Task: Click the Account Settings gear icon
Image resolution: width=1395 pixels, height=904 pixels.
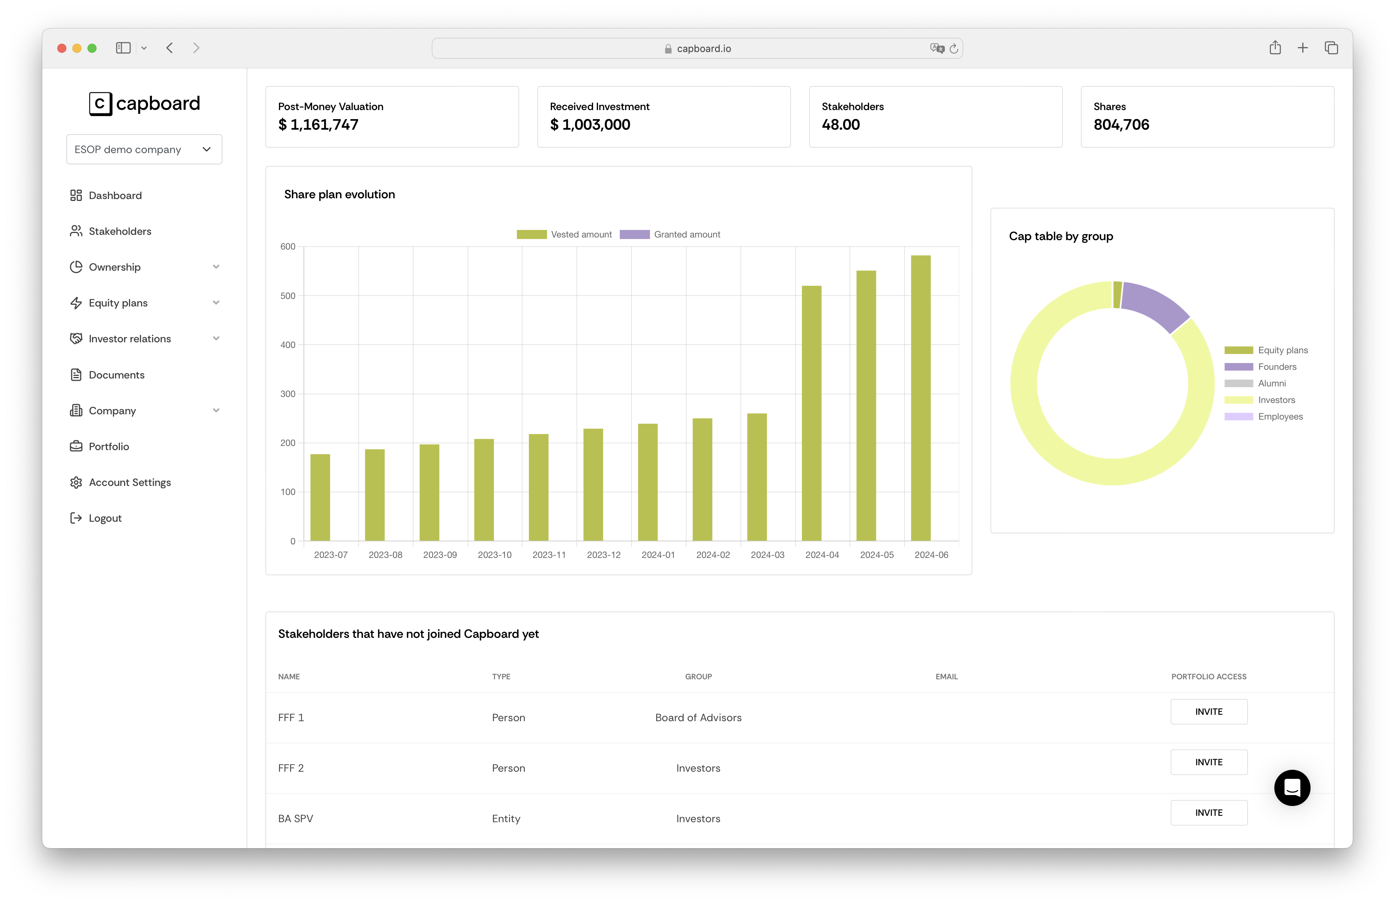Action: point(76,482)
